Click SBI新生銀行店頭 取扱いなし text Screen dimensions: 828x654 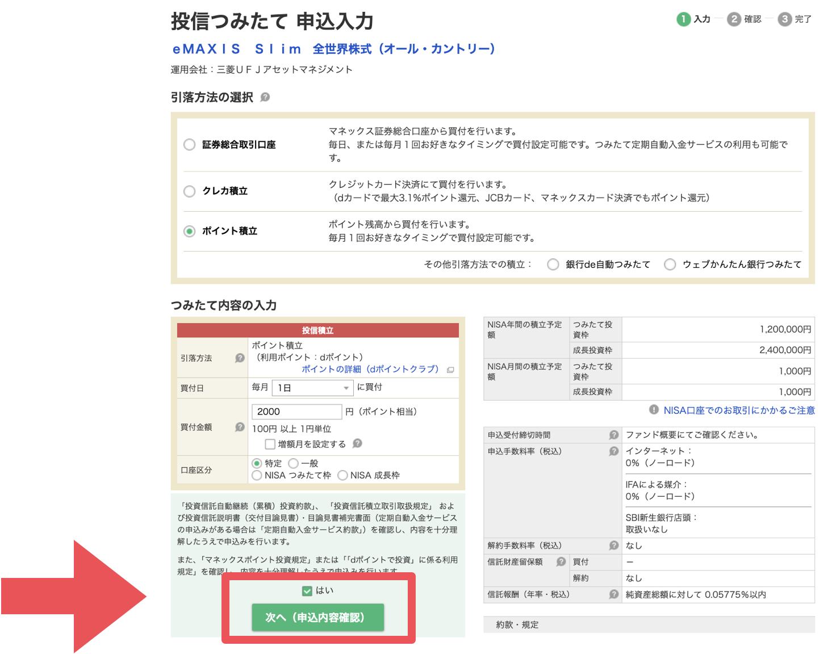661,523
